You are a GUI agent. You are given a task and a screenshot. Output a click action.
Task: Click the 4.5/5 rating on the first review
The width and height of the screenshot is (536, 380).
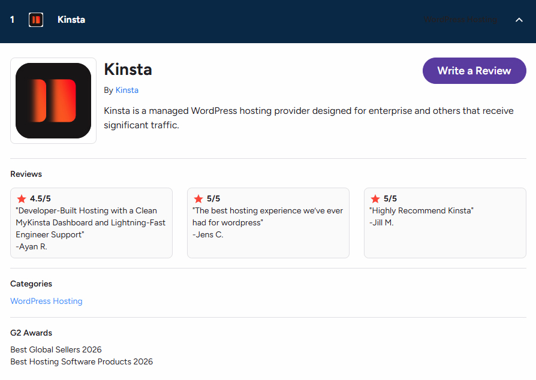click(x=40, y=198)
